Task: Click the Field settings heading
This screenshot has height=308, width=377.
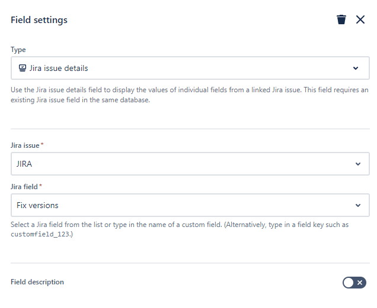Action: point(39,20)
